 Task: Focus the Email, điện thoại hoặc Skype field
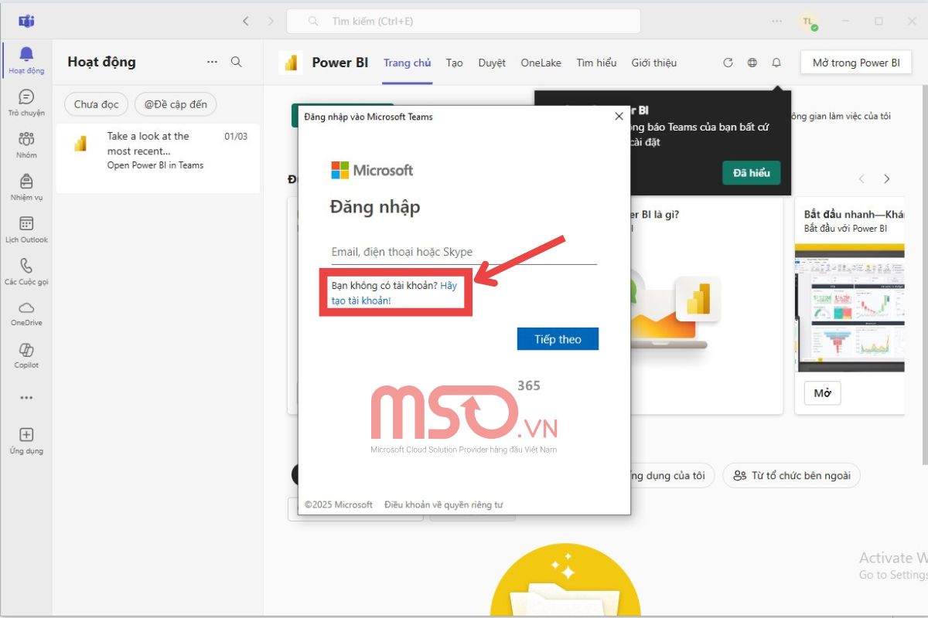pyautogui.click(x=464, y=252)
